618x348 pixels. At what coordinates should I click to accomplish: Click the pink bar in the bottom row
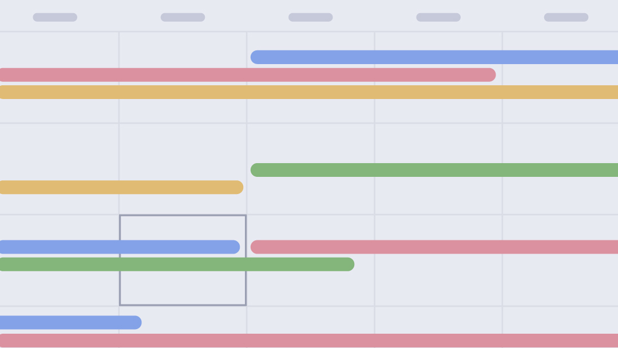[x=309, y=341]
